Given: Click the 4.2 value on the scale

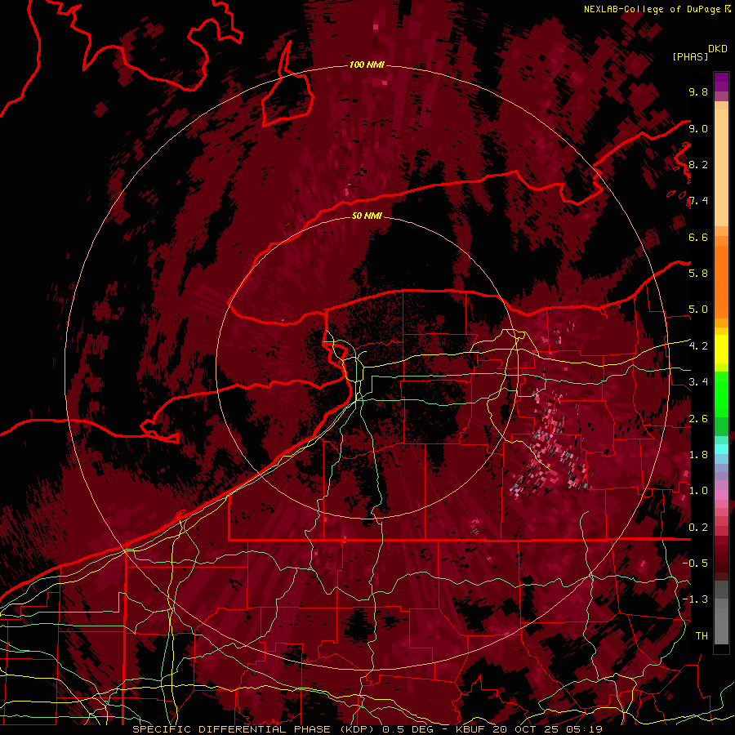Looking at the screenshot, I should [698, 346].
